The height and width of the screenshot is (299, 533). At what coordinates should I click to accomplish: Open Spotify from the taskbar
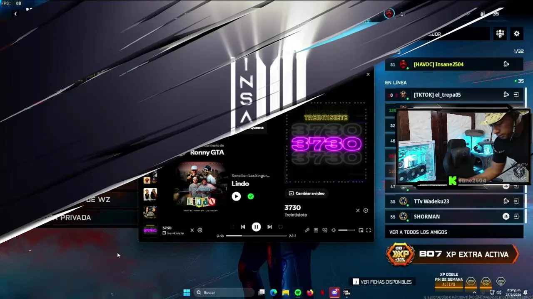298,292
